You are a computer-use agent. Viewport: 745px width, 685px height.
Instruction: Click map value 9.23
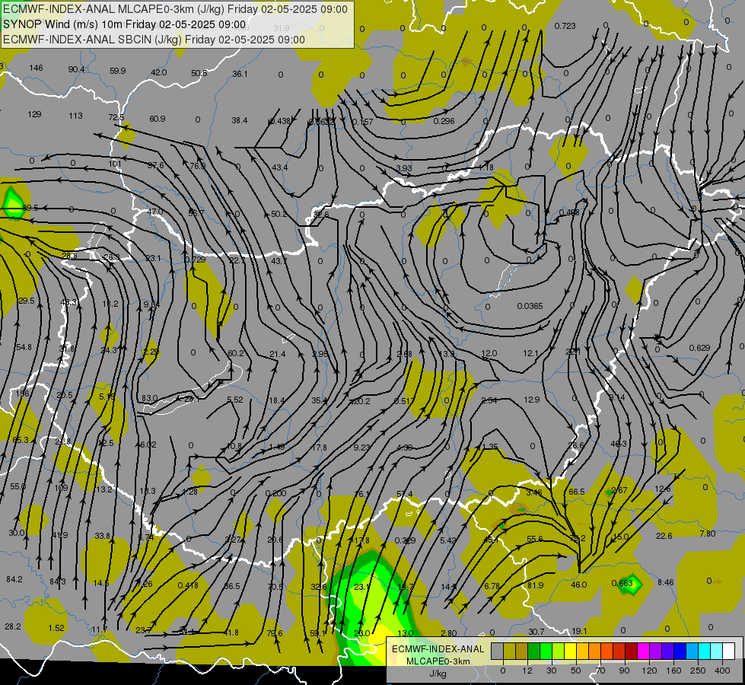pyautogui.click(x=362, y=448)
